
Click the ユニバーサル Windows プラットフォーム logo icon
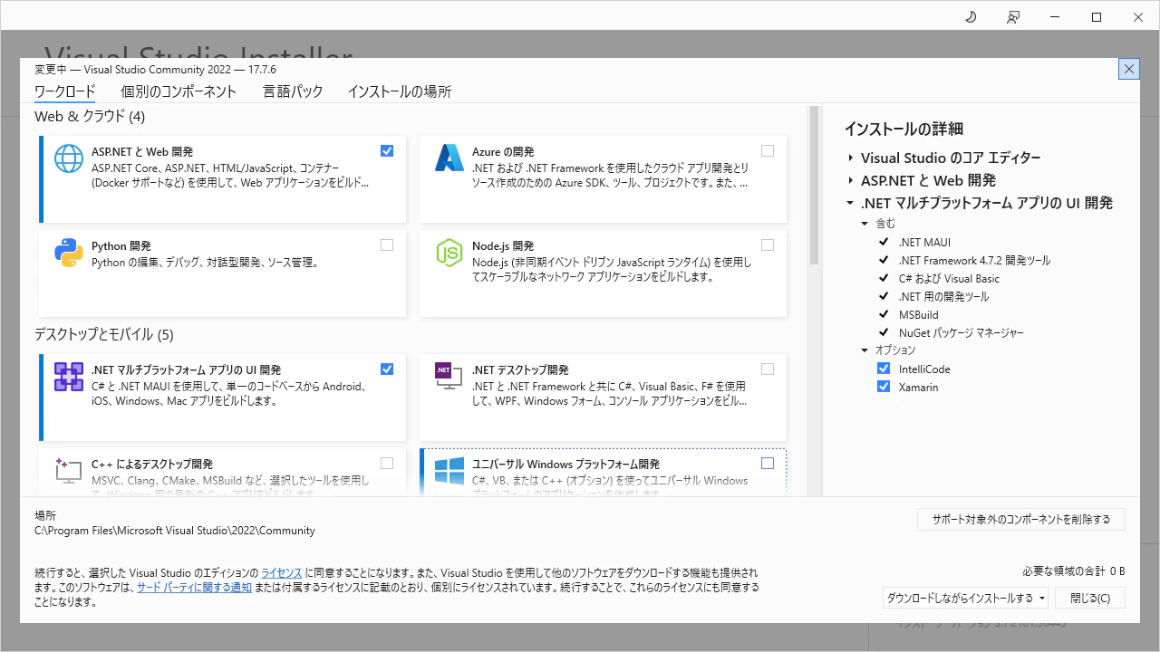tap(449, 471)
